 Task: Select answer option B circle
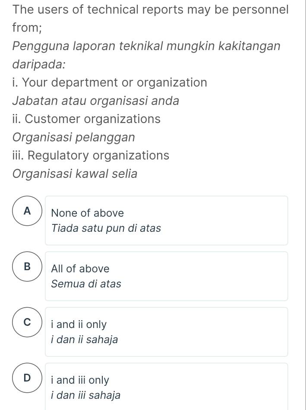(x=27, y=267)
